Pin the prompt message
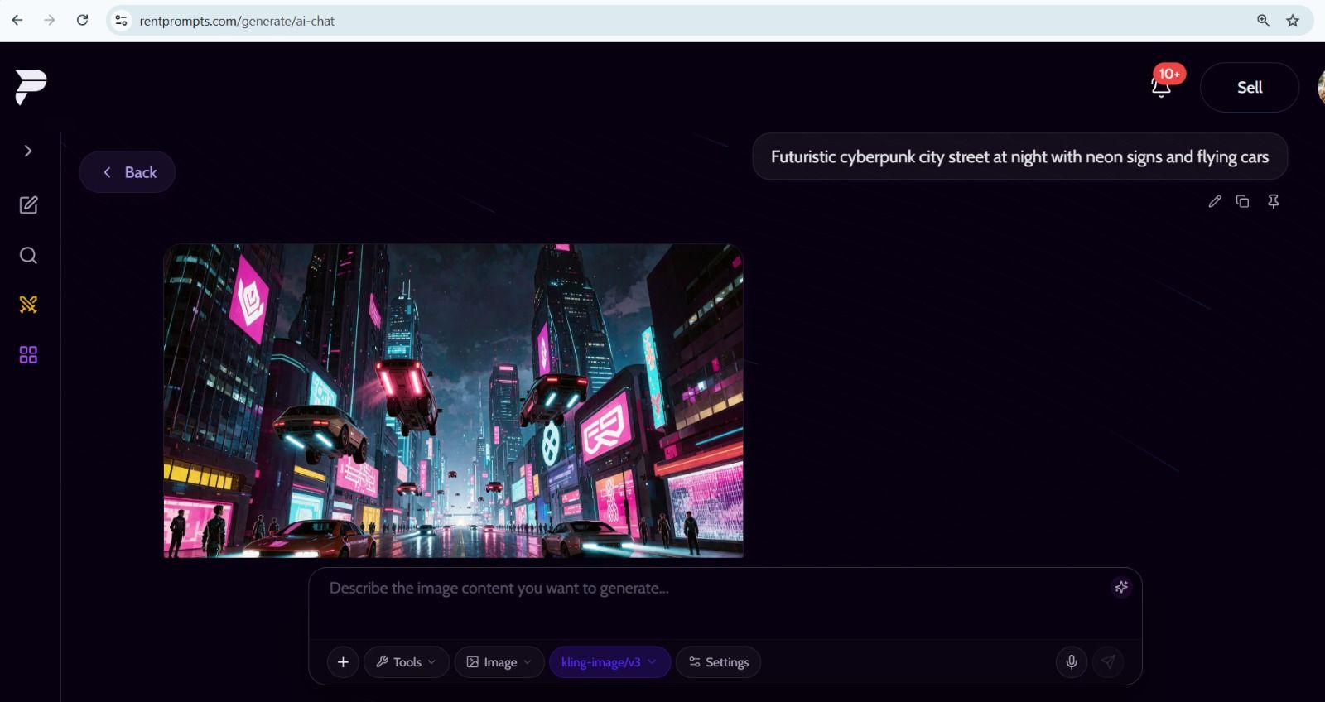Image resolution: width=1325 pixels, height=702 pixels. pyautogui.click(x=1274, y=201)
